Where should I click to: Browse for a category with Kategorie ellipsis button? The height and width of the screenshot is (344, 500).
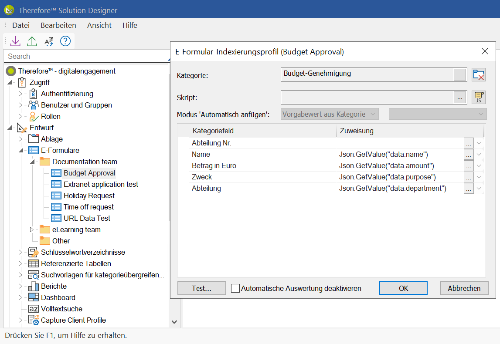point(460,75)
